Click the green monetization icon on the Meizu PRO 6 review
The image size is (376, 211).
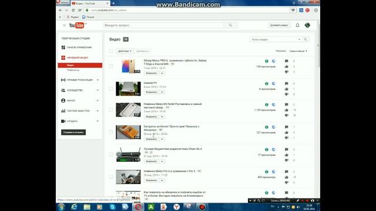(267, 61)
